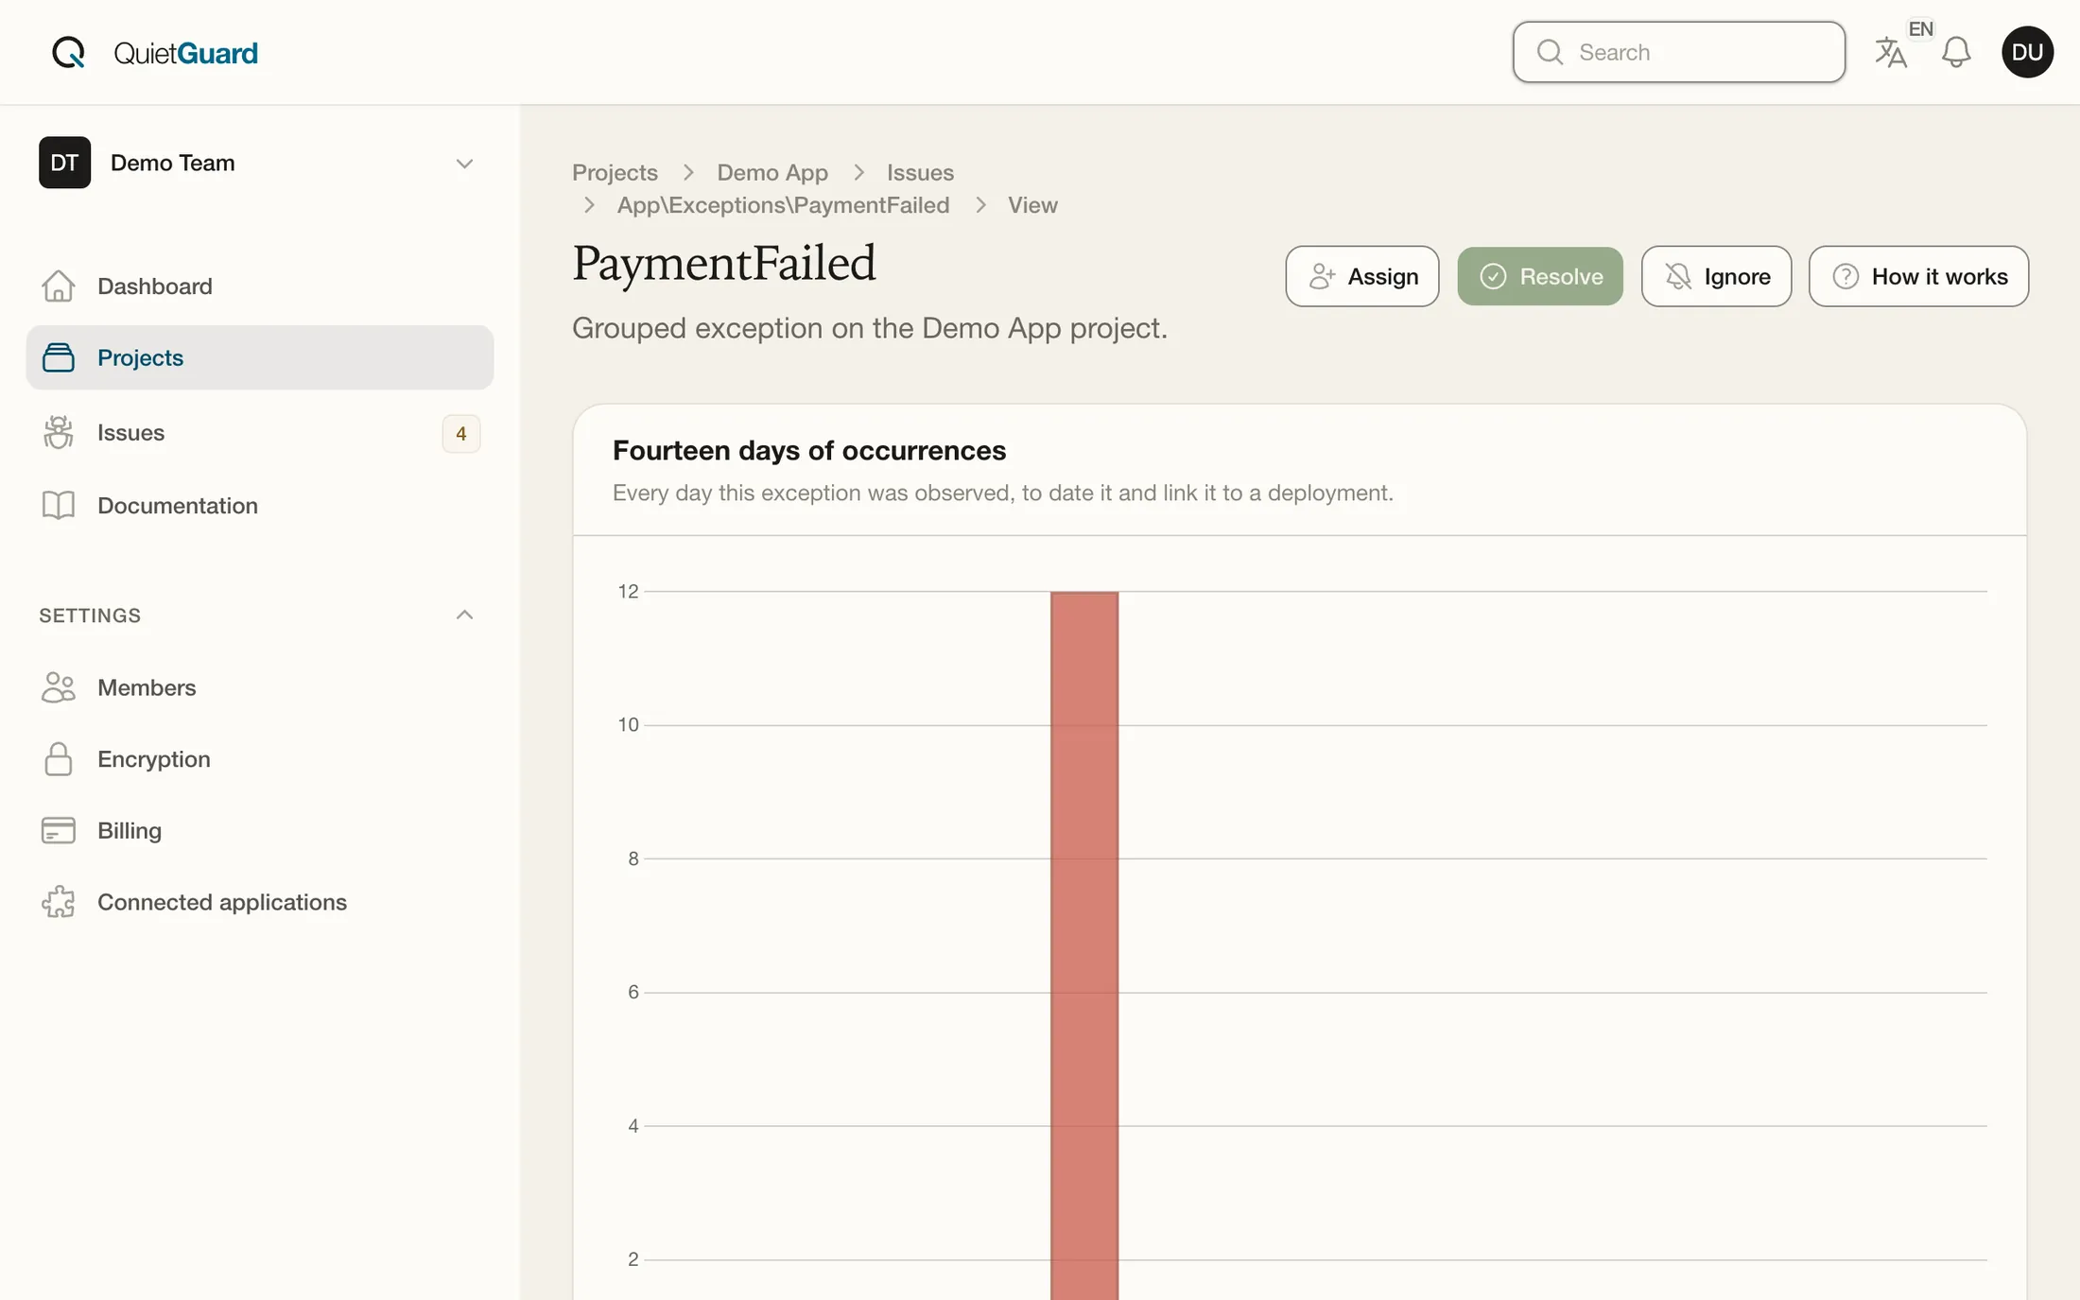Click the EN language label
Screen dimensions: 2080x1300
click(1920, 29)
